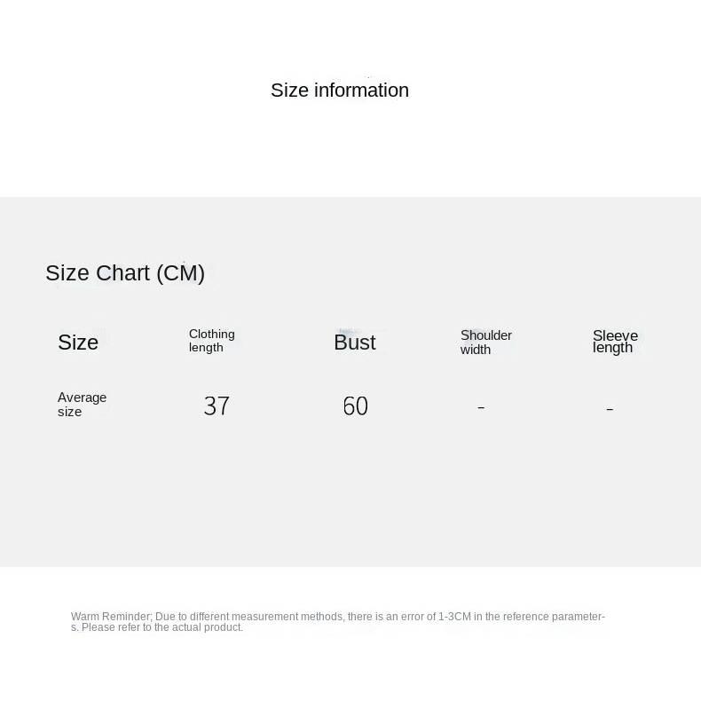The width and height of the screenshot is (701, 701).
Task: Select the "Size Chart (CM)" heading
Action: point(125,273)
